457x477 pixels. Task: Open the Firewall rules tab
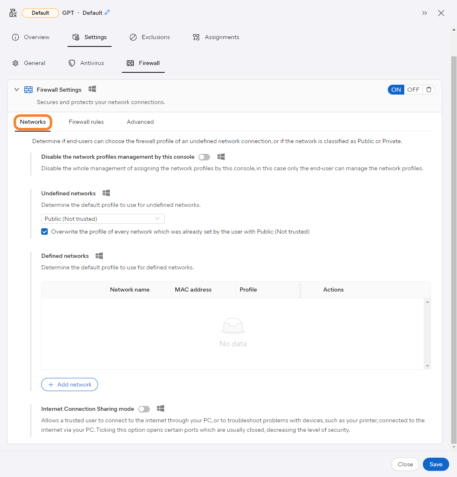tap(86, 122)
